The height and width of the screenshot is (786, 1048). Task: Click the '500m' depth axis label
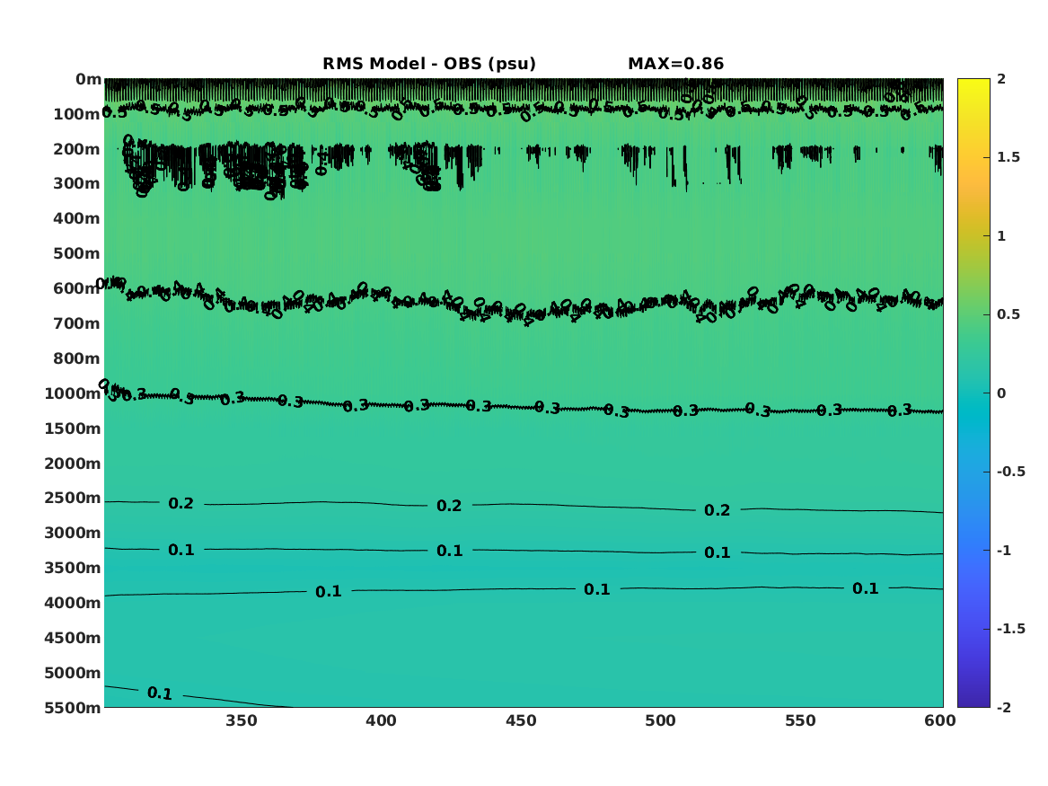pyautogui.click(x=77, y=254)
